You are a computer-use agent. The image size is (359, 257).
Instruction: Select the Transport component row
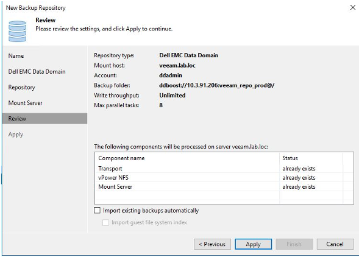pos(224,169)
